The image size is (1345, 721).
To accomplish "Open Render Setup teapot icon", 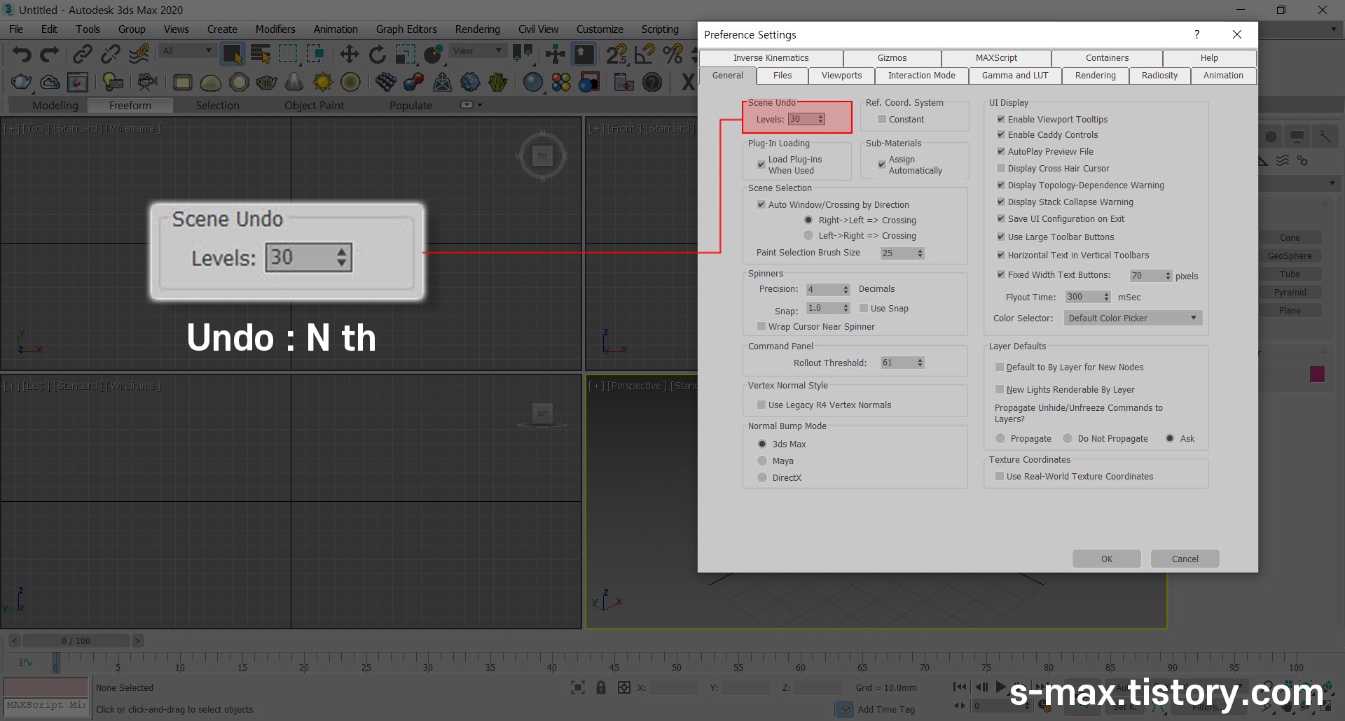I will [x=22, y=82].
